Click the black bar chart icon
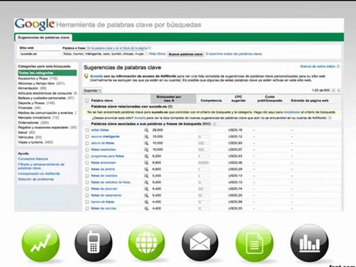 pos(309,243)
